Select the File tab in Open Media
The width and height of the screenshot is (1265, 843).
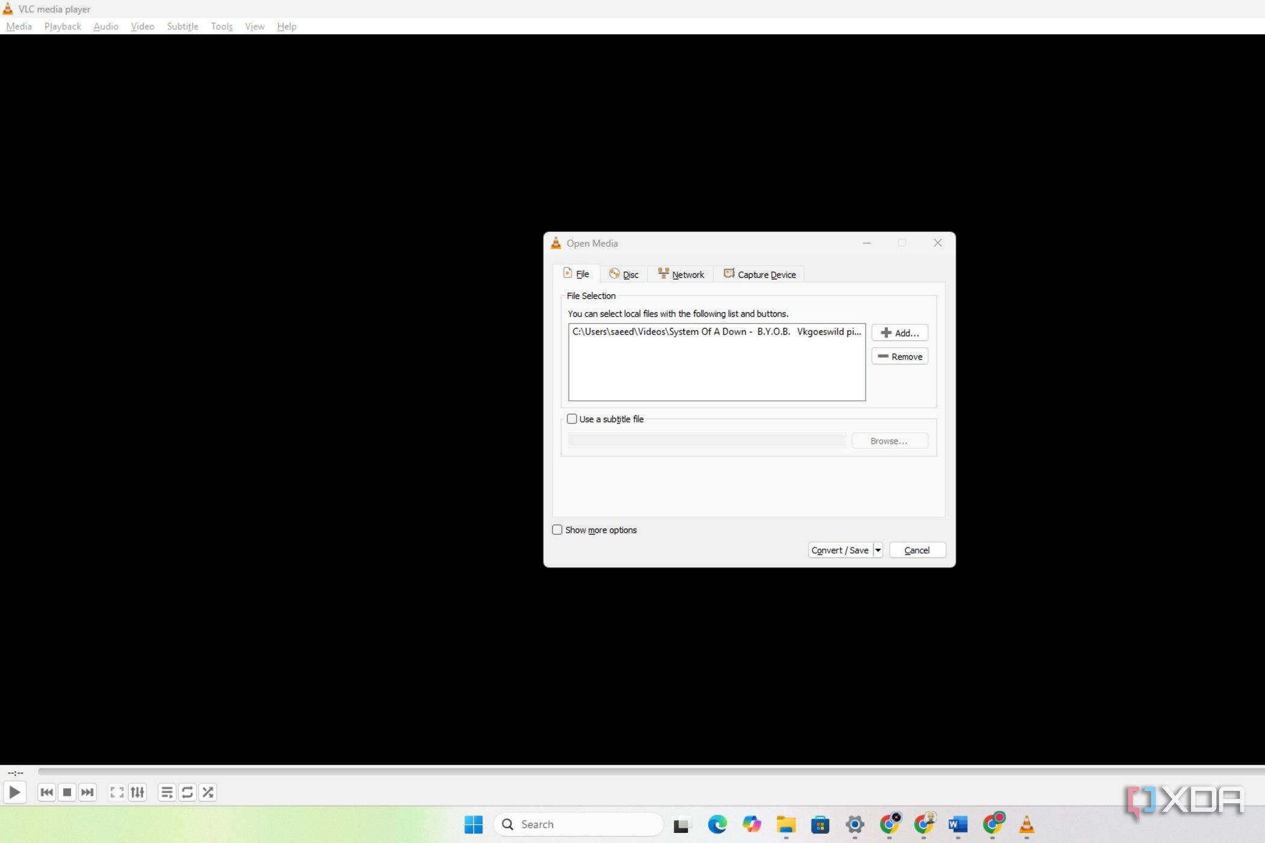576,274
